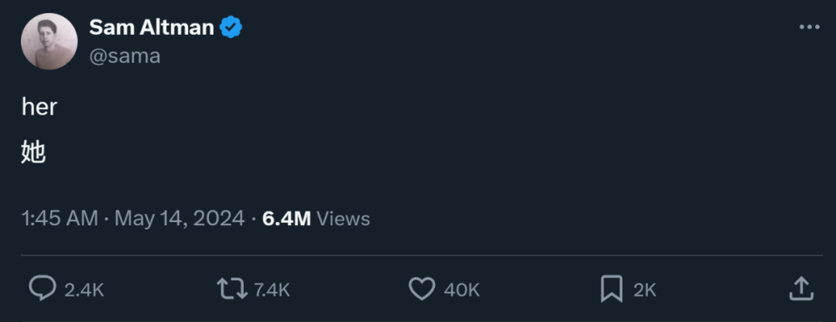
Task: Click the 2.4K replies count
Action: [84, 290]
